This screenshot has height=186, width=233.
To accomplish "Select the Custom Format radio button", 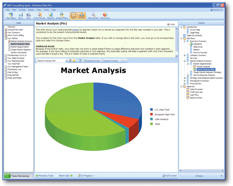I will [103, 61].
